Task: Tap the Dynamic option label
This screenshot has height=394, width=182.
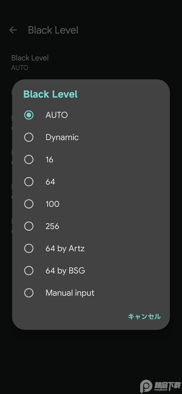Action: click(62, 137)
